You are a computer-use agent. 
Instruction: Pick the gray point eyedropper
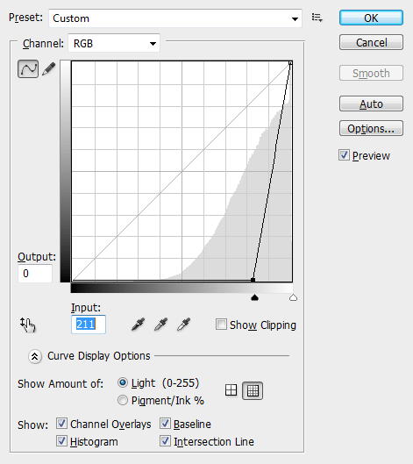click(x=161, y=325)
